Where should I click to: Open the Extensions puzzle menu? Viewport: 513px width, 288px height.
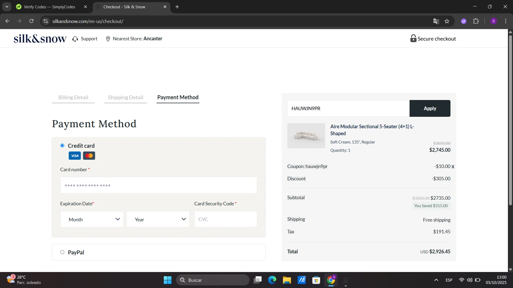click(x=476, y=21)
